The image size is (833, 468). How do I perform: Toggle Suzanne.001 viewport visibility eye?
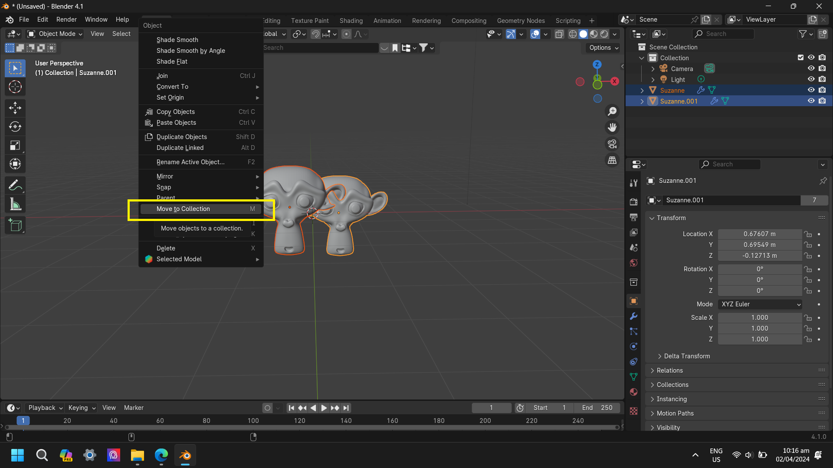pyautogui.click(x=811, y=101)
